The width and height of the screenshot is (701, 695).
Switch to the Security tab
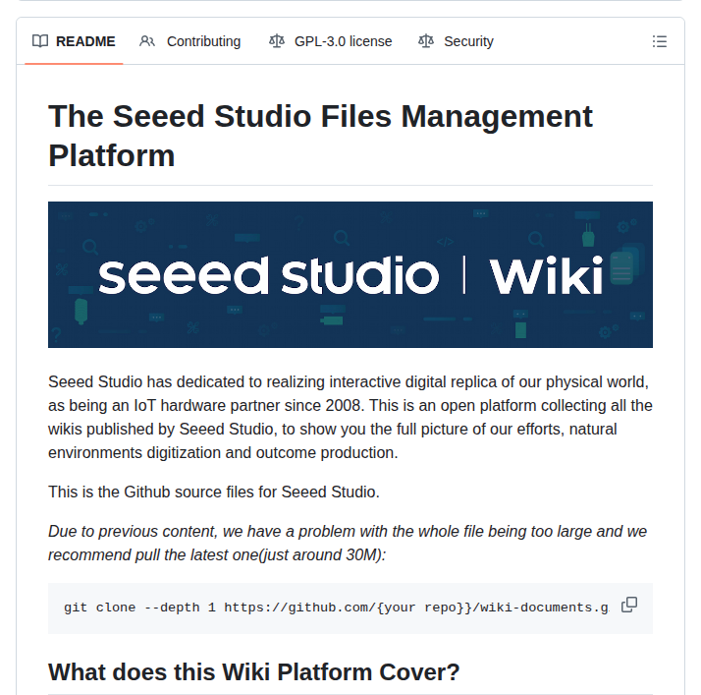click(456, 41)
